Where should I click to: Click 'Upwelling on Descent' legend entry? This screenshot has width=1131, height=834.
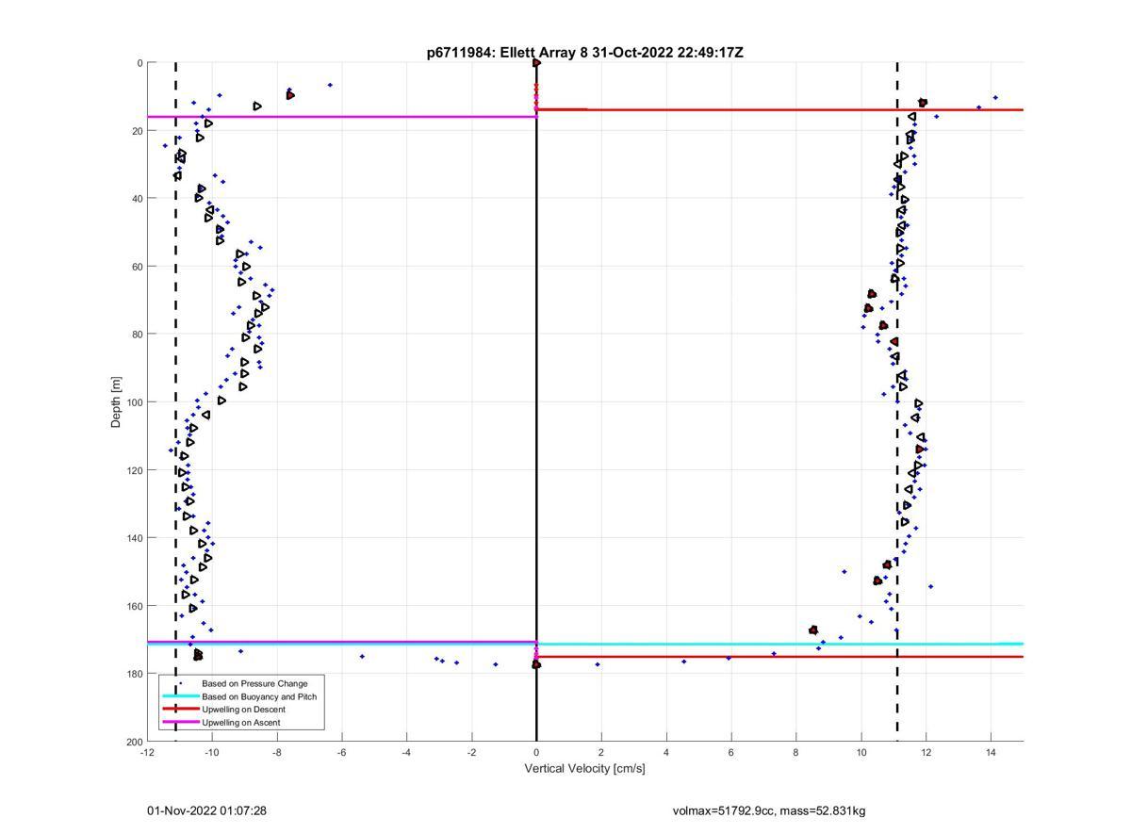click(x=243, y=710)
